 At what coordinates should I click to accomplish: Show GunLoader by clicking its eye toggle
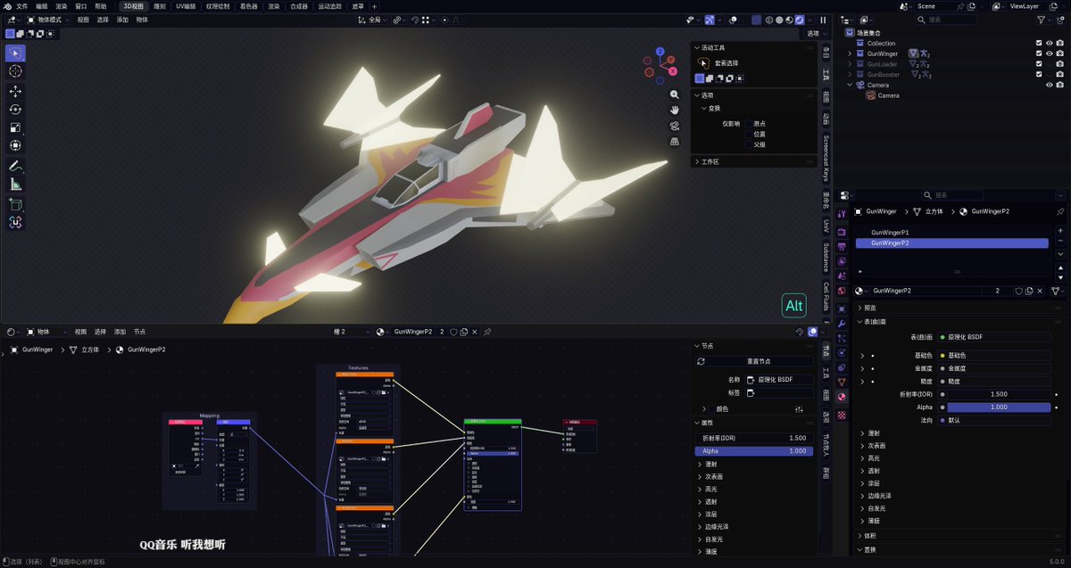(1050, 65)
